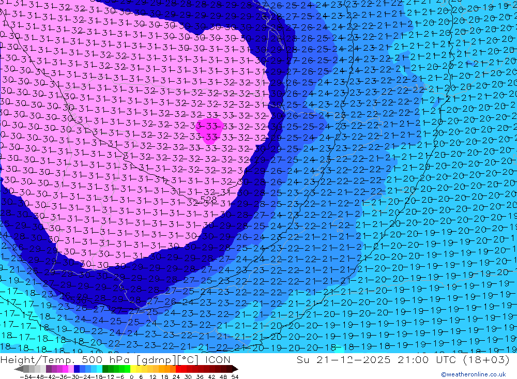Click the '54' label at the scale's right end
517x379 pixels.
[x=235, y=377]
